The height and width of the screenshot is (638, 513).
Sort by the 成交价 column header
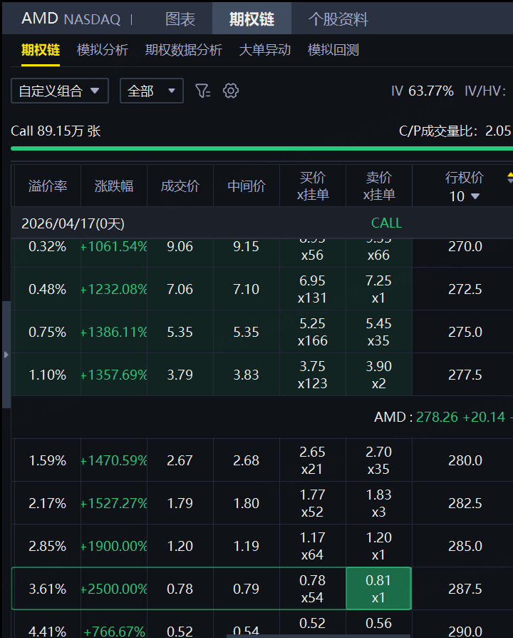tap(180, 186)
